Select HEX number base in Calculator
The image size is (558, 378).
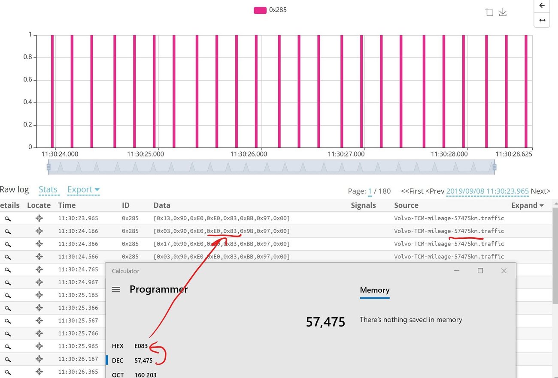click(x=118, y=346)
